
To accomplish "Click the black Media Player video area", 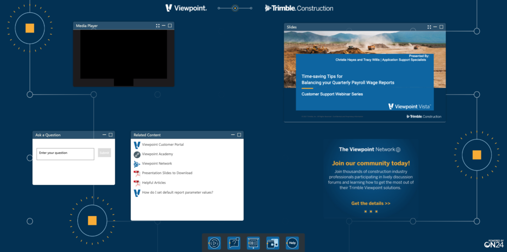I will coord(123,58).
